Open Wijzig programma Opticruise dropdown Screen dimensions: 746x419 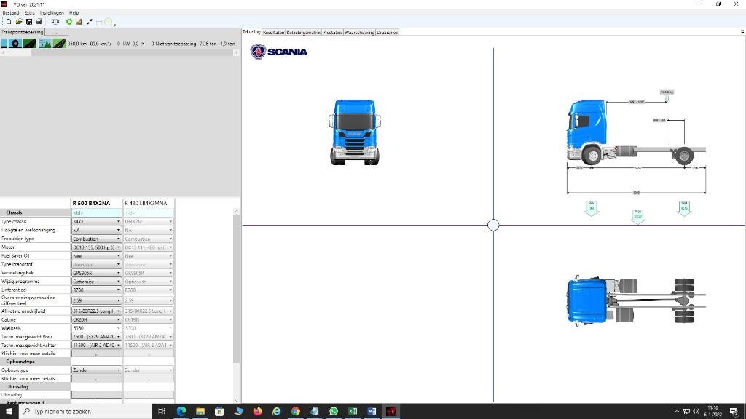pyautogui.click(x=97, y=282)
